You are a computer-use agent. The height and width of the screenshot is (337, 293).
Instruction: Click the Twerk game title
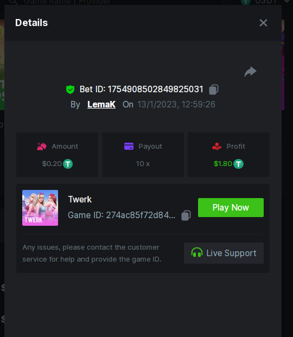click(80, 200)
